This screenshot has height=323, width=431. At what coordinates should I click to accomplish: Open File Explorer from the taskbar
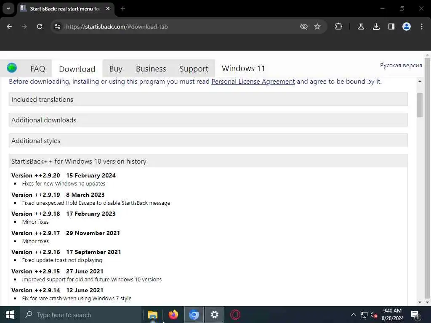pyautogui.click(x=152, y=315)
